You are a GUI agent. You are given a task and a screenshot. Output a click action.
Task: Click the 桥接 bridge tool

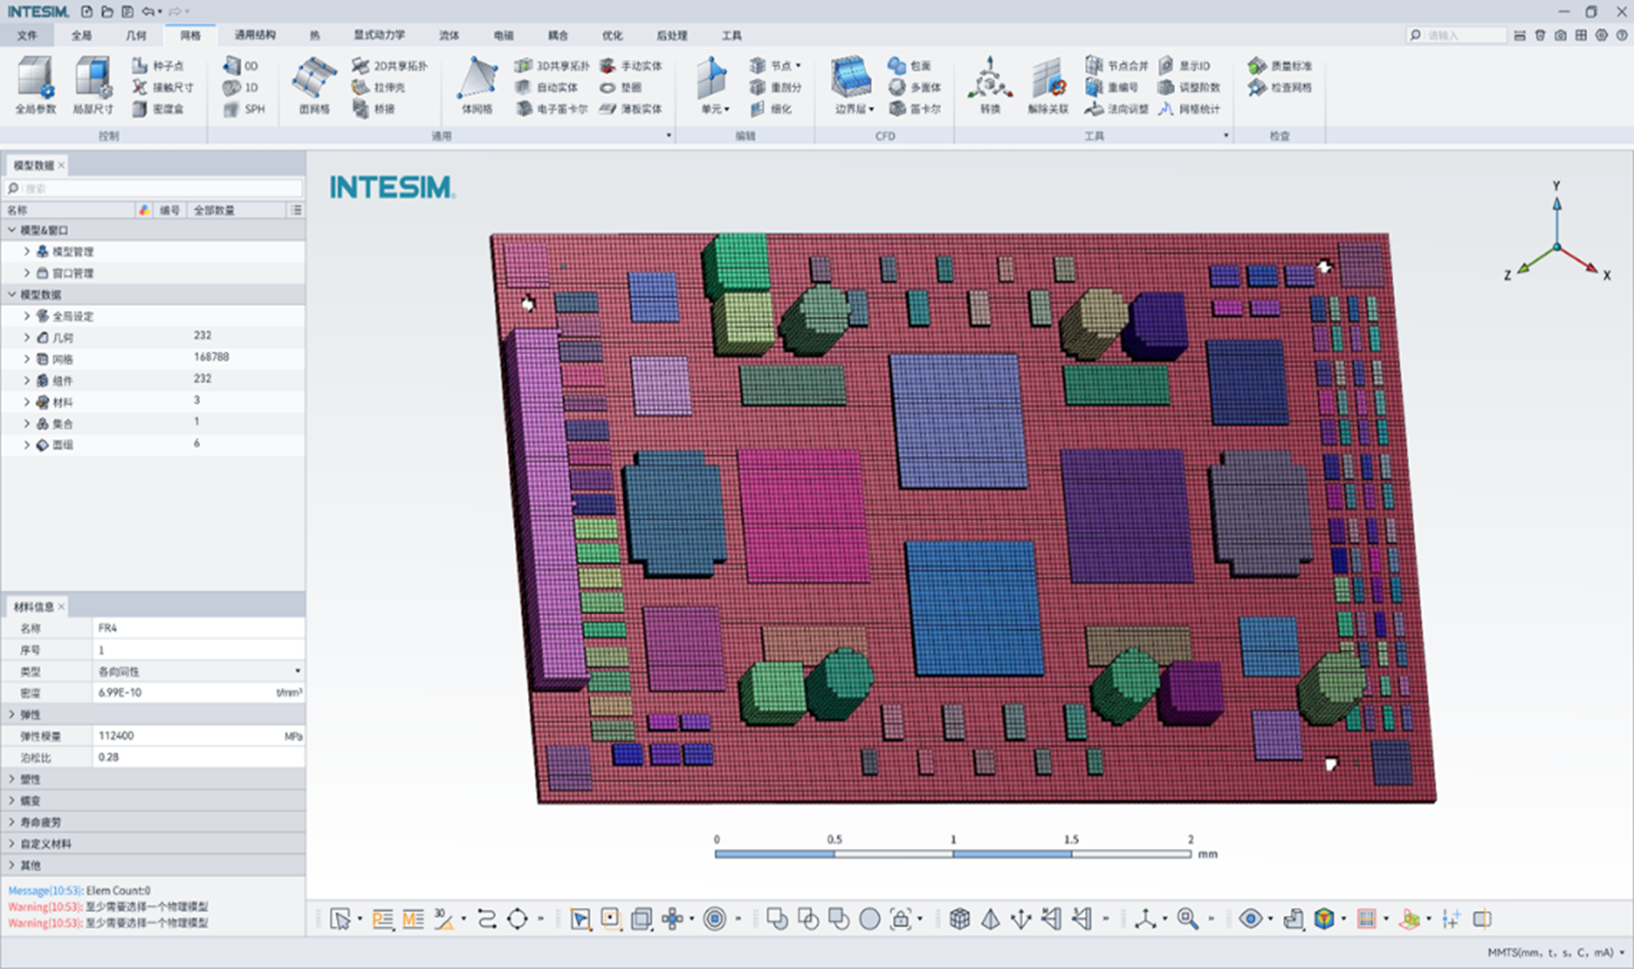[x=374, y=109]
